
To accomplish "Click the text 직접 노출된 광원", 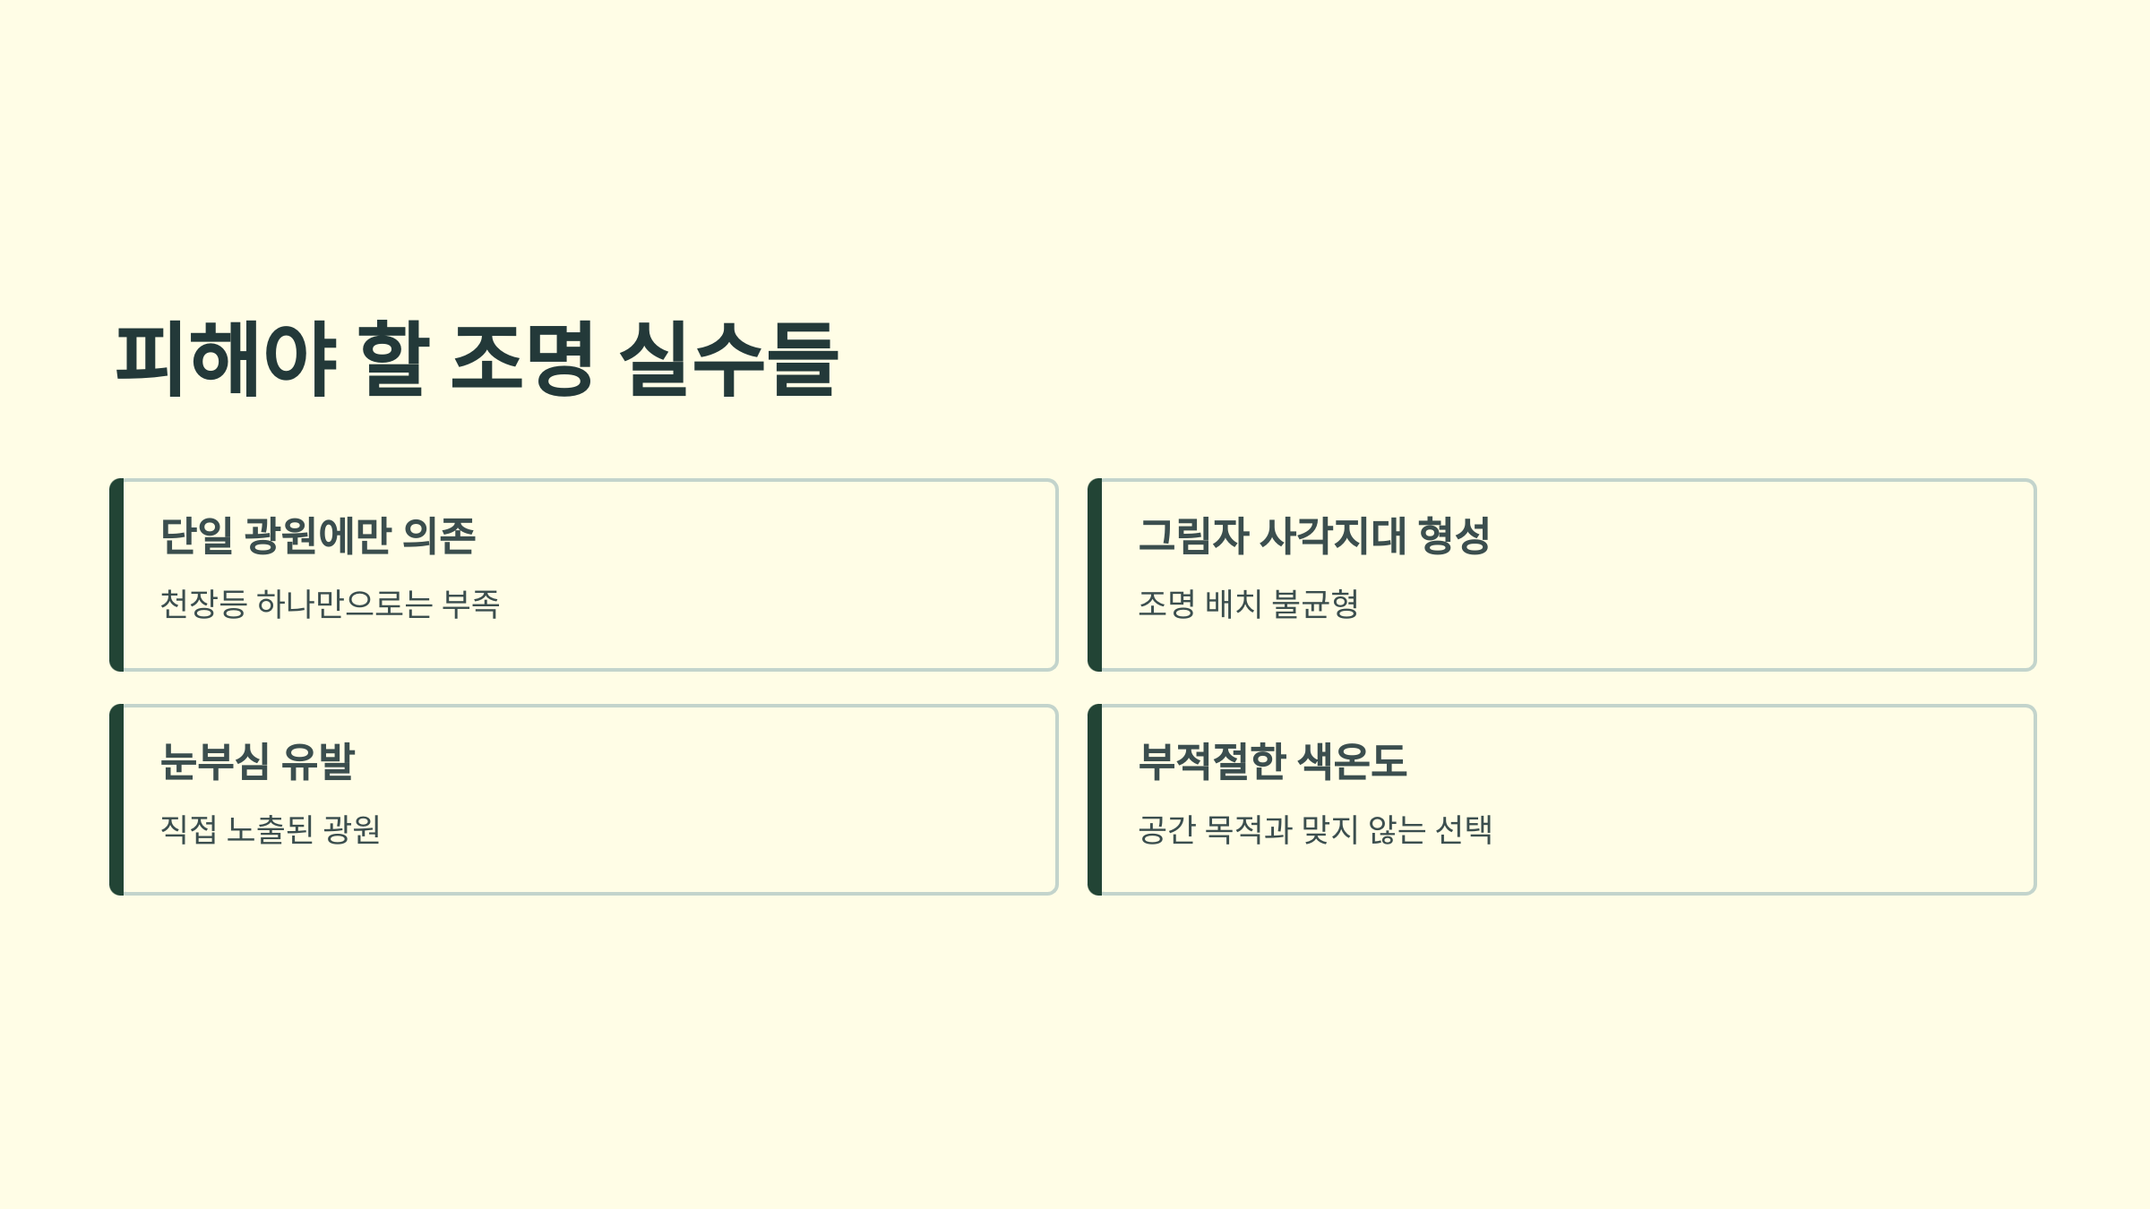I will (271, 829).
